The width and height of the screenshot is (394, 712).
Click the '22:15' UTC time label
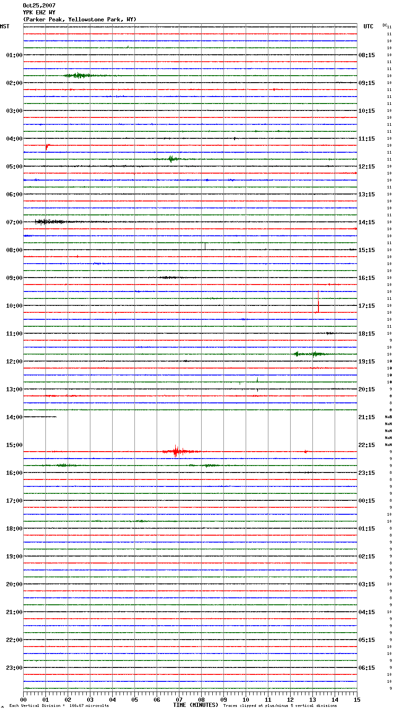pos(367,445)
